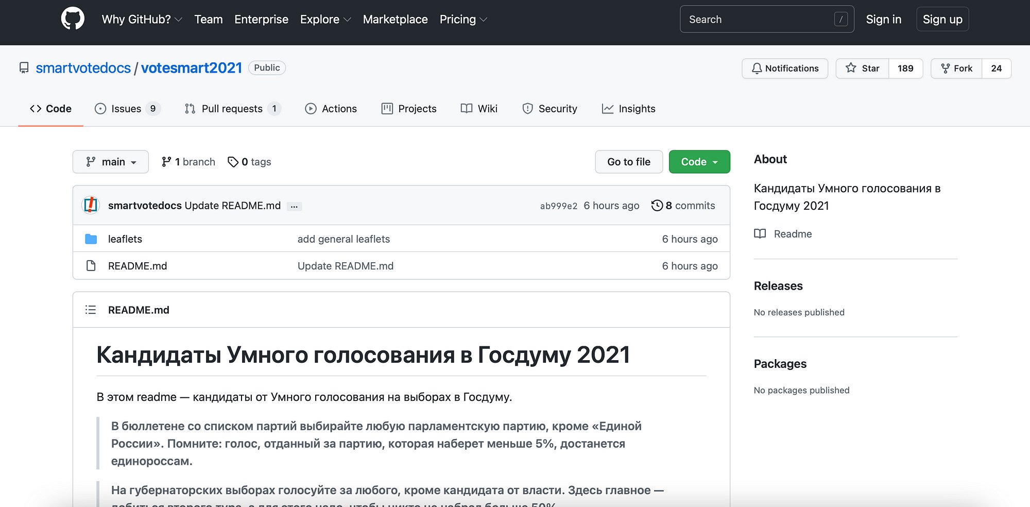Open commit ab999e2 hash link
This screenshot has width=1030, height=507.
click(559, 206)
